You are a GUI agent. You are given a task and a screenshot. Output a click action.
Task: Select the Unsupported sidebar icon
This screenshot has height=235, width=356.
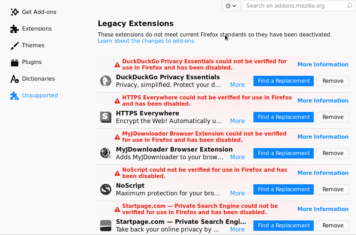[x=14, y=95]
